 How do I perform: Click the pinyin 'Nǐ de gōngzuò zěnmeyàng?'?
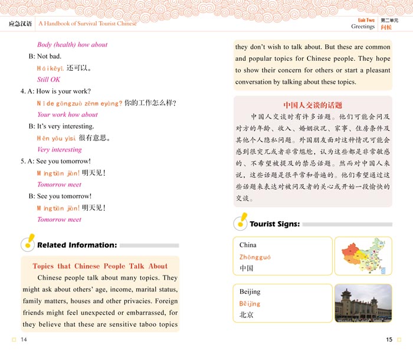[x=80, y=103]
